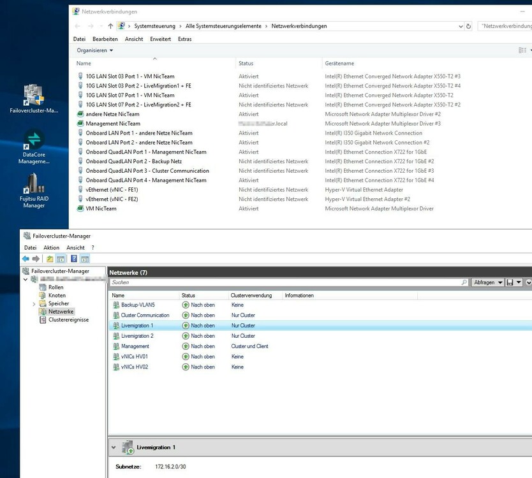This screenshot has width=532, height=478.
Task: Click the save query disk icon
Action: [x=510, y=282]
